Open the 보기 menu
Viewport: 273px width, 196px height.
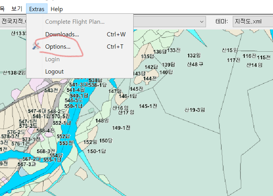[x=17, y=9]
